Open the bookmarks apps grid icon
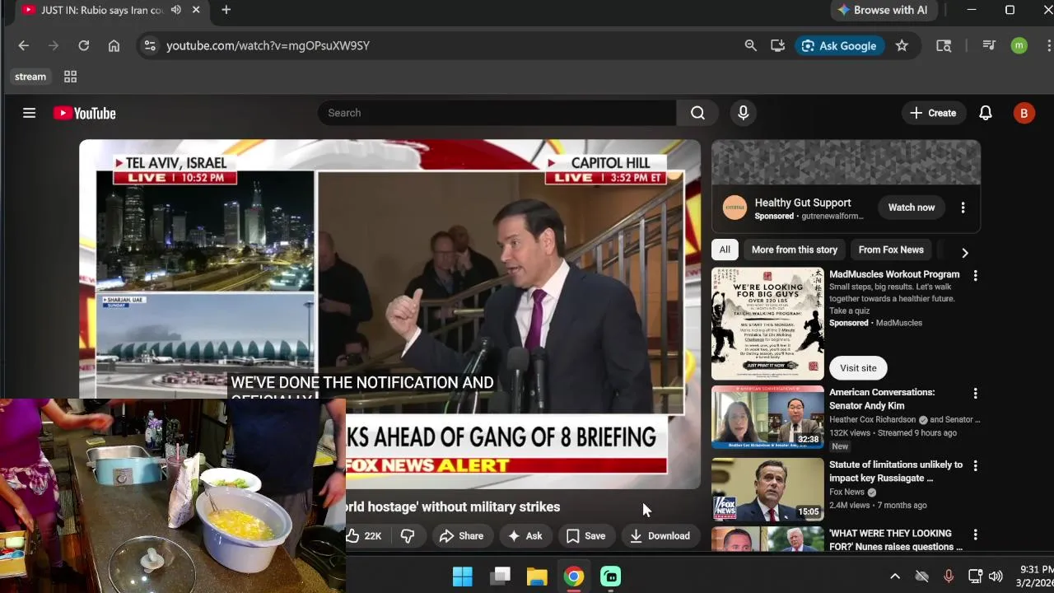Image resolution: width=1054 pixels, height=593 pixels. coord(70,77)
